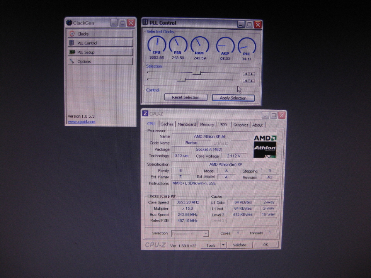Click lower slider's left arrow

(246, 81)
